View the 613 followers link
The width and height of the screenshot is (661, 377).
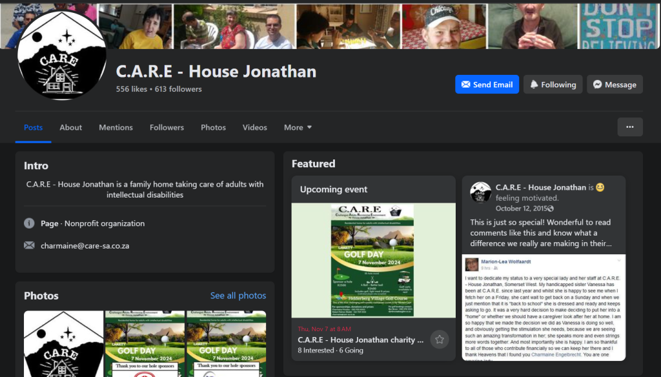pyautogui.click(x=178, y=89)
